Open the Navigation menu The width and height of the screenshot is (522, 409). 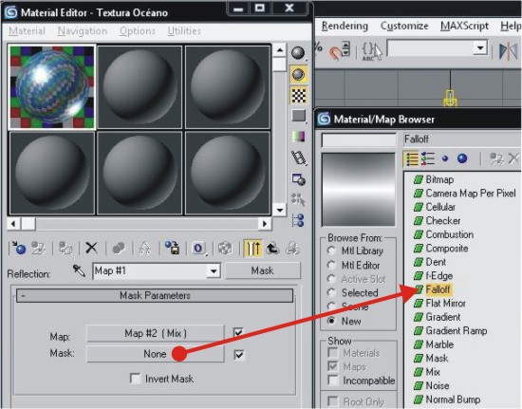coord(83,31)
